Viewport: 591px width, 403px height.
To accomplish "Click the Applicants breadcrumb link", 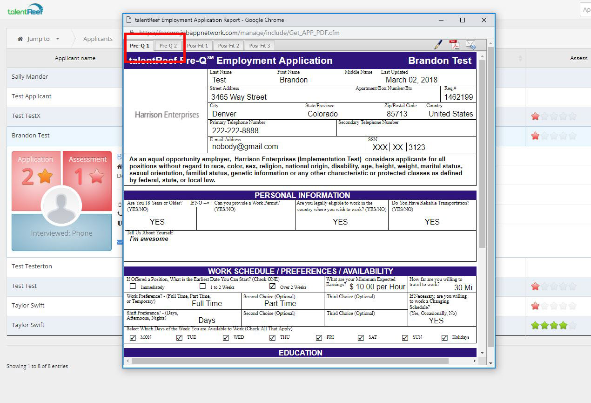I will (x=98, y=39).
